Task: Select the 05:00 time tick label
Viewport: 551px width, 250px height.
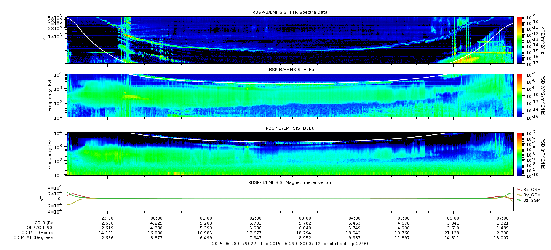Action: 404,218
